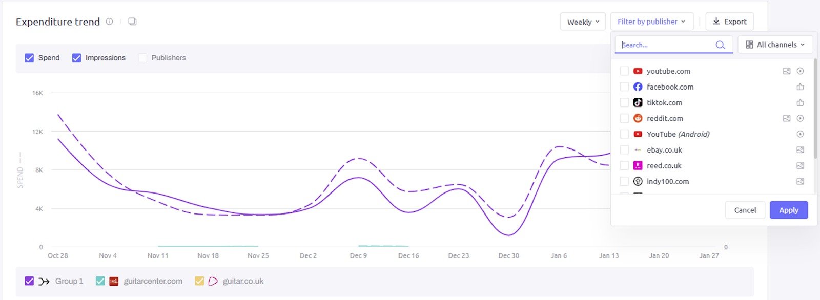Viewport: 820px width, 300px height.
Task: Expand the All channels dropdown
Action: [x=775, y=45]
